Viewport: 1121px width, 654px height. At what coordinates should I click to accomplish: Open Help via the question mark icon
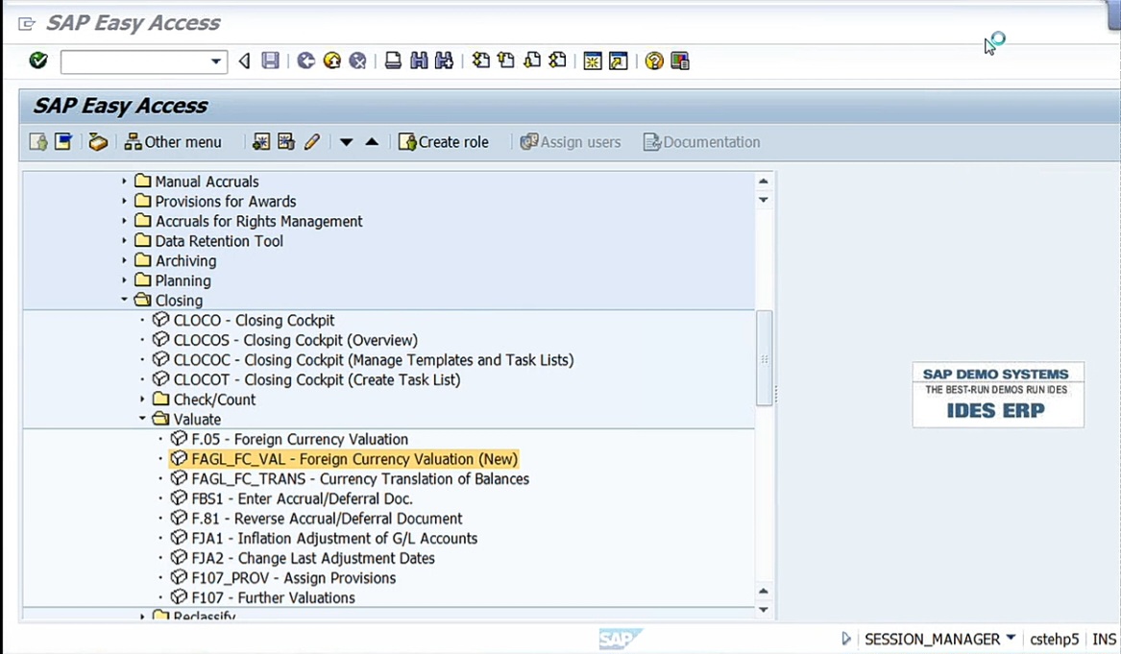[x=653, y=61]
